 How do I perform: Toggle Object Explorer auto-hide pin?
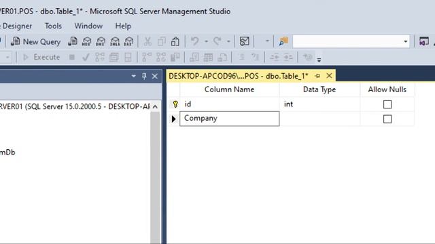[x=144, y=76]
